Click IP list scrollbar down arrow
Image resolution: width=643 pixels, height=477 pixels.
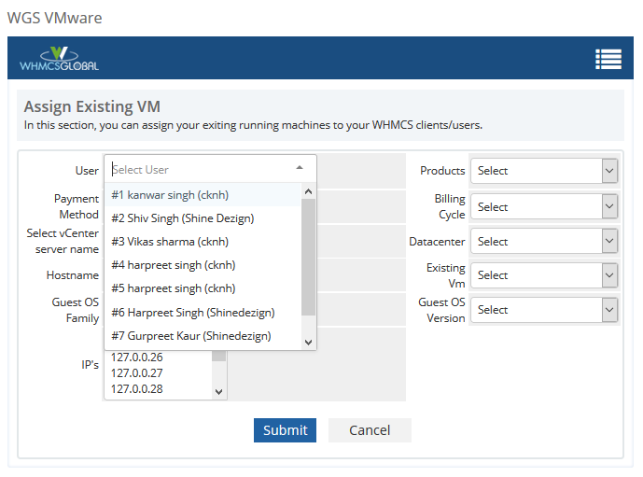219,392
